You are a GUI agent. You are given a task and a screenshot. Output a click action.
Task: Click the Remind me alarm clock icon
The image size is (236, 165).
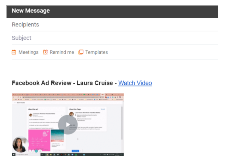pyautogui.click(x=45, y=52)
